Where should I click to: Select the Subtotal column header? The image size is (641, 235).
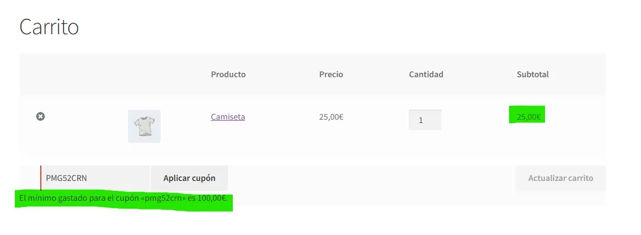click(532, 74)
